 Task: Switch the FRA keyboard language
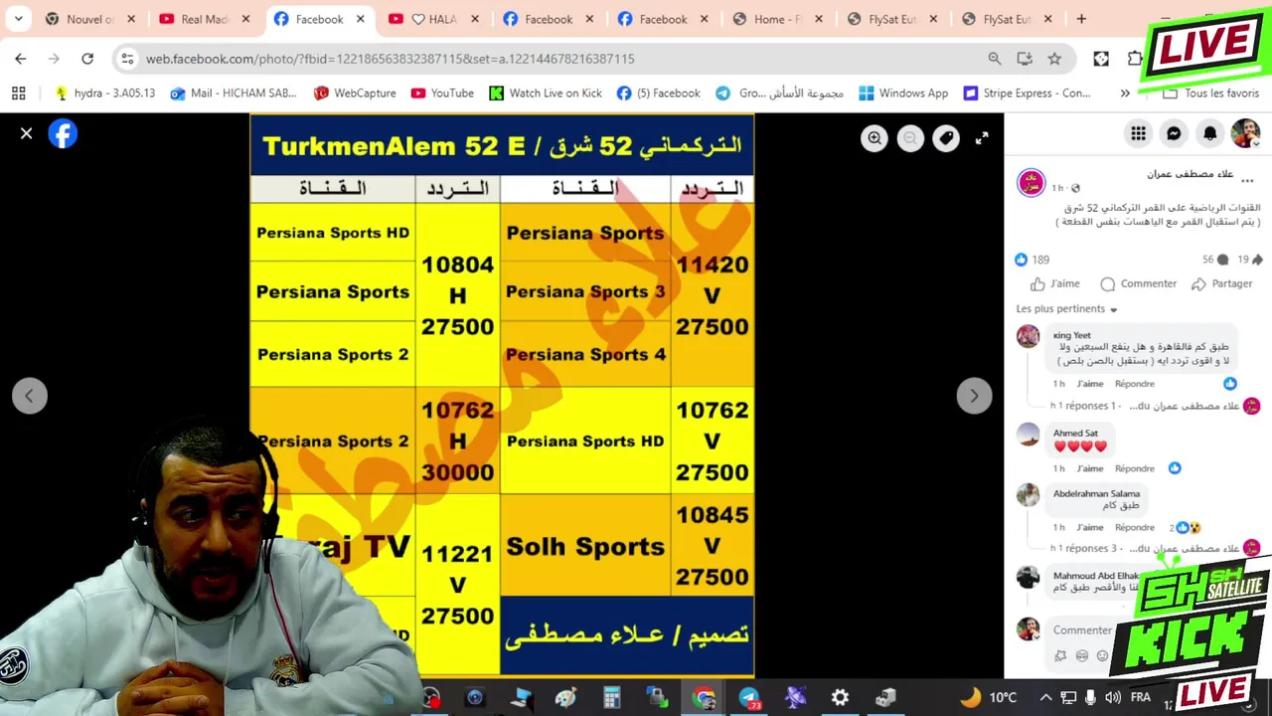click(x=1140, y=697)
